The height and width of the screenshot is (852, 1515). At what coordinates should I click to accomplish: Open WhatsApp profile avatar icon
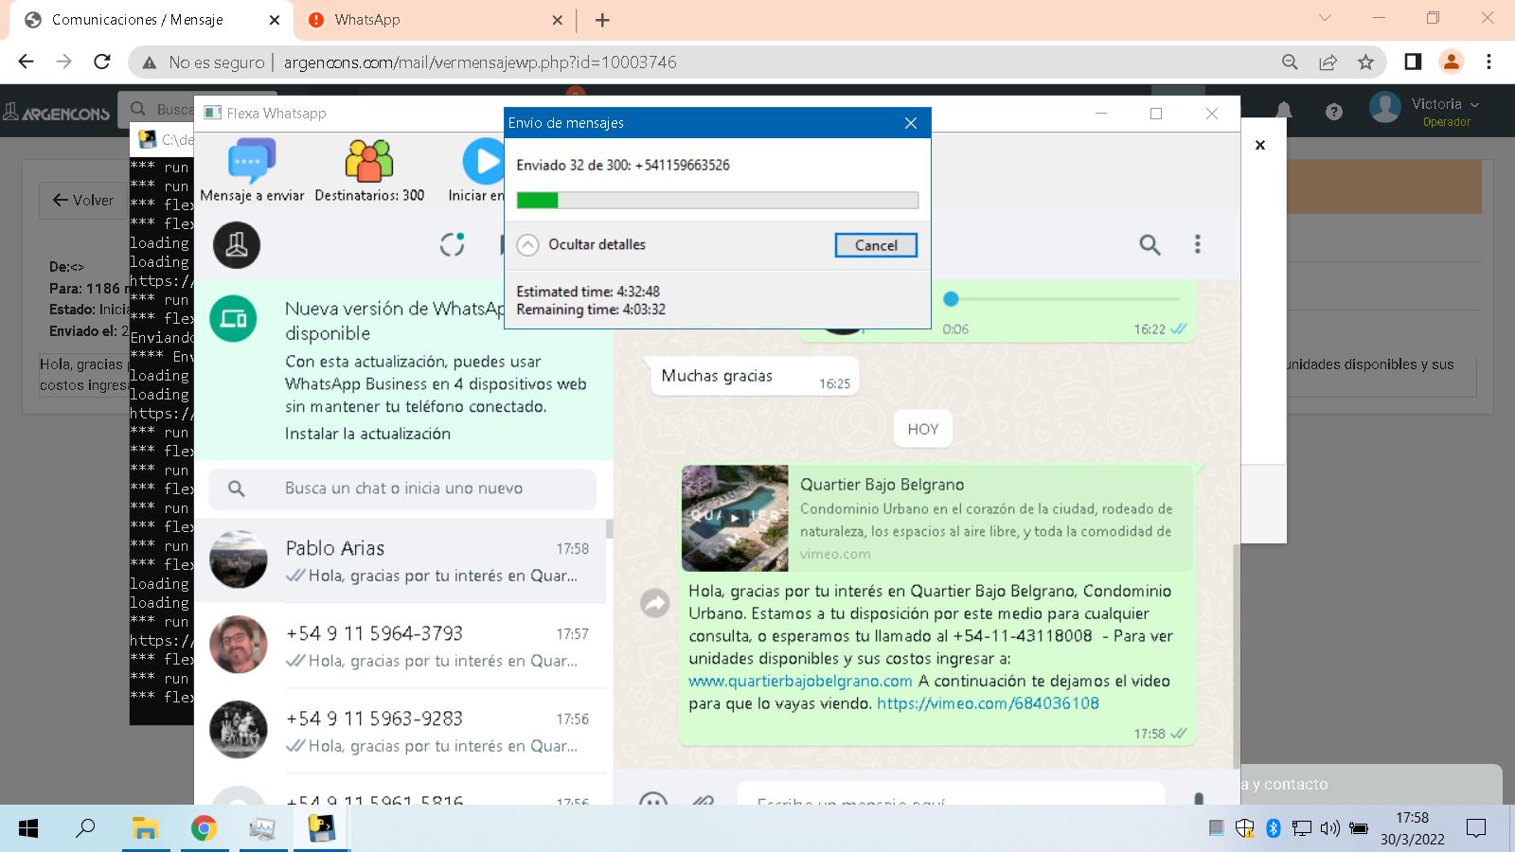point(237,245)
